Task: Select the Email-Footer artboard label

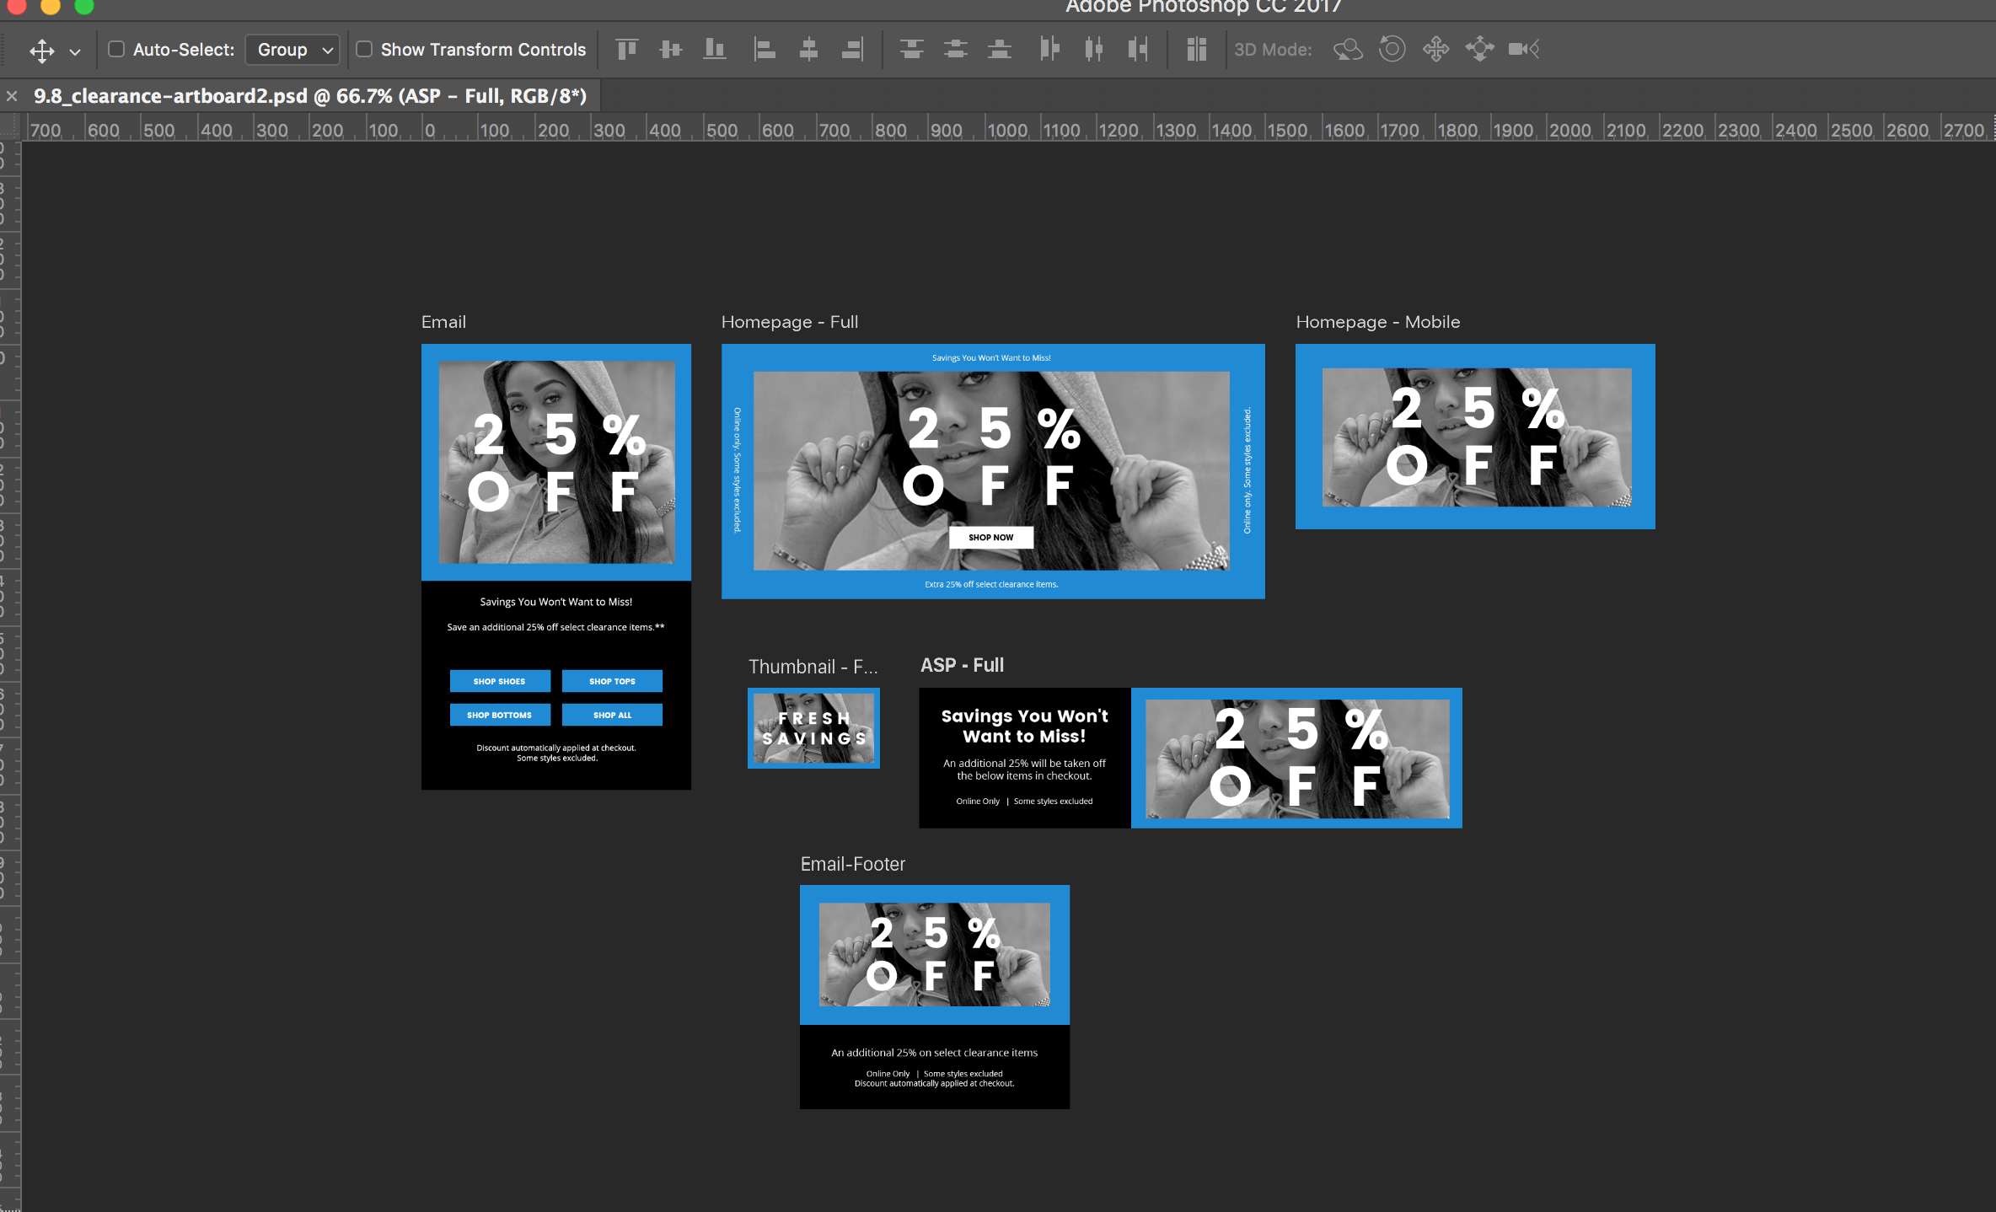Action: tap(852, 864)
